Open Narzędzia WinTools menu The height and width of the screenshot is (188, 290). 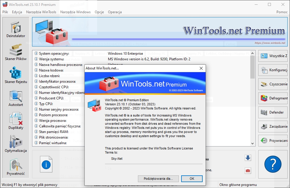pyautogui.click(x=41, y=12)
